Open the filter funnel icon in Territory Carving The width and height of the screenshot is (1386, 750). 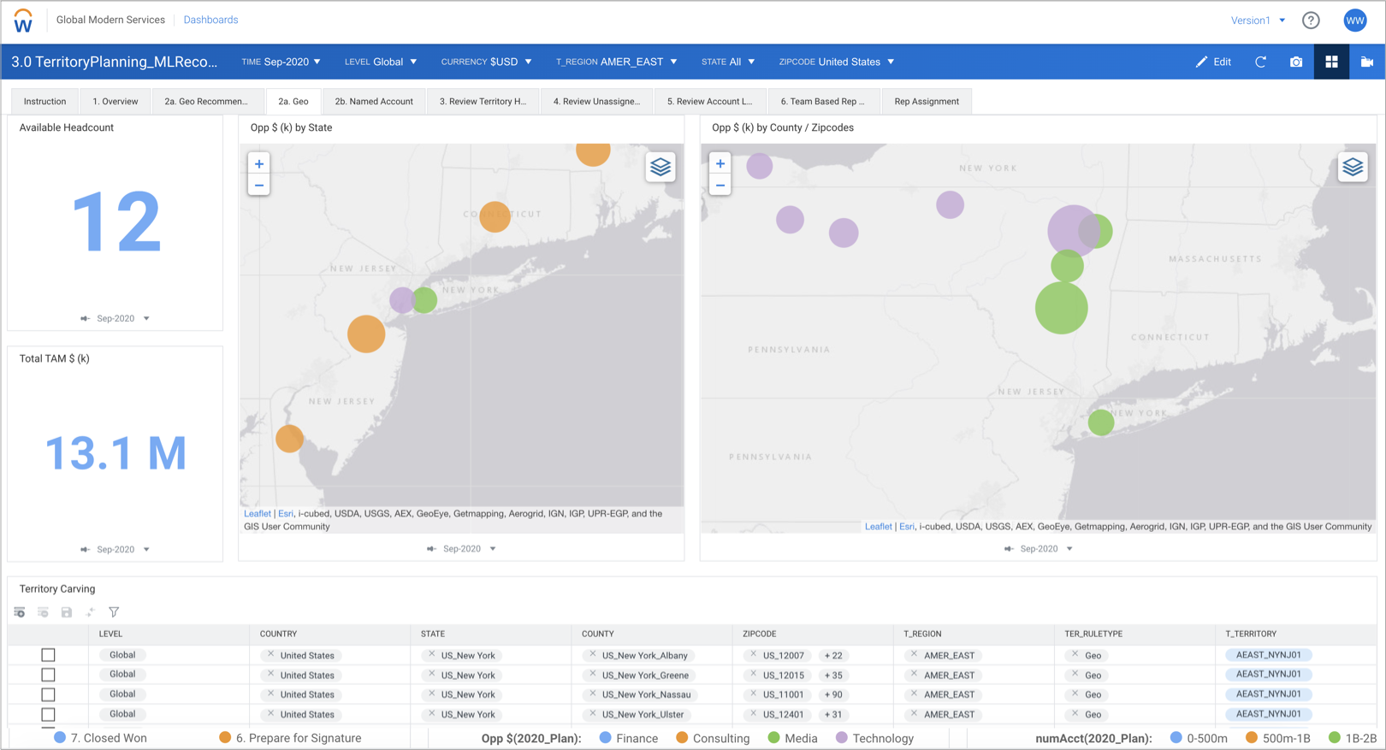pos(114,612)
